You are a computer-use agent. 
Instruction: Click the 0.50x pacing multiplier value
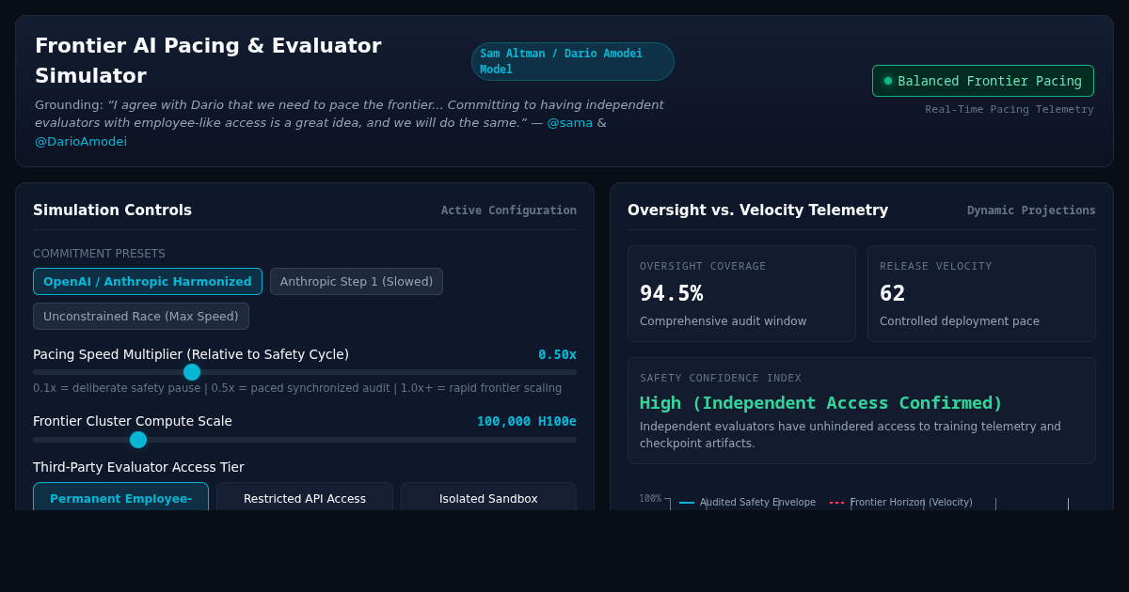coord(557,354)
